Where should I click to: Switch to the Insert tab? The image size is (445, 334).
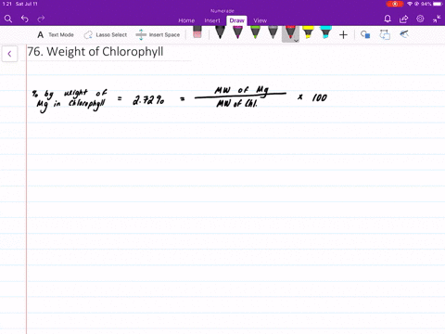tap(212, 20)
